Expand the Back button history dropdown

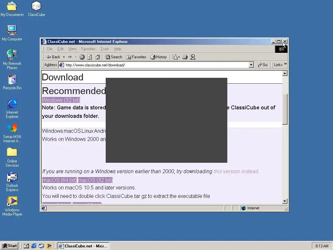coord(64,57)
